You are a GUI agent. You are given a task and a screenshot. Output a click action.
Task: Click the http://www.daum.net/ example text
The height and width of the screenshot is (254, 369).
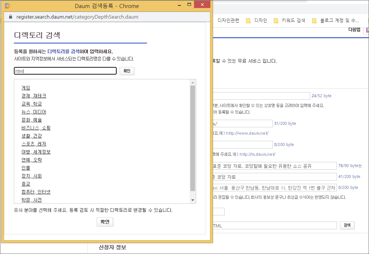247,133
